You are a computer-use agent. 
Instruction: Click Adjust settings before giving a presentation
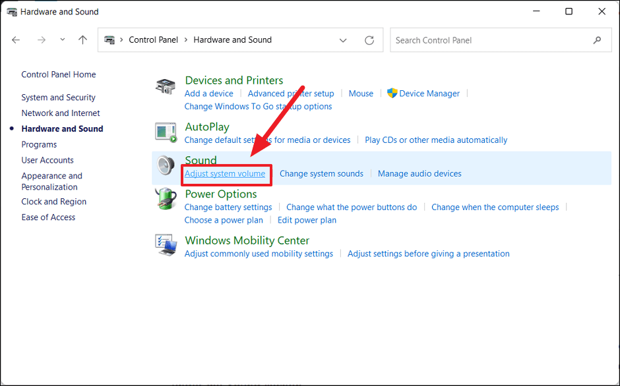click(429, 254)
